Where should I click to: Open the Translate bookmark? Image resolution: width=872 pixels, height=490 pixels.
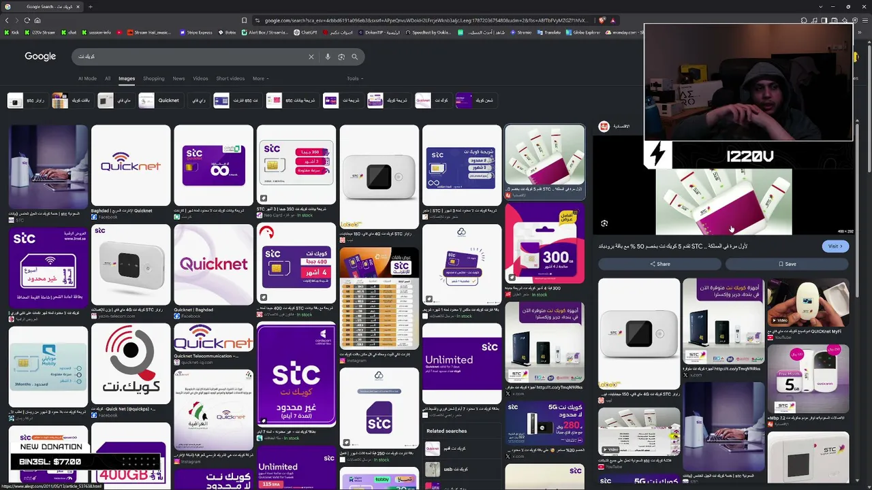pyautogui.click(x=549, y=32)
